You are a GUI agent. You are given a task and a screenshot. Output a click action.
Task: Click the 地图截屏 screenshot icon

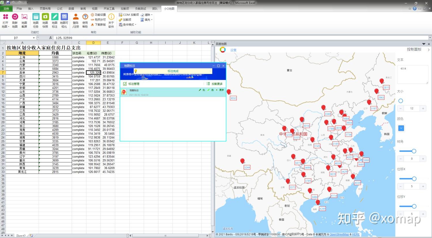pos(24,17)
